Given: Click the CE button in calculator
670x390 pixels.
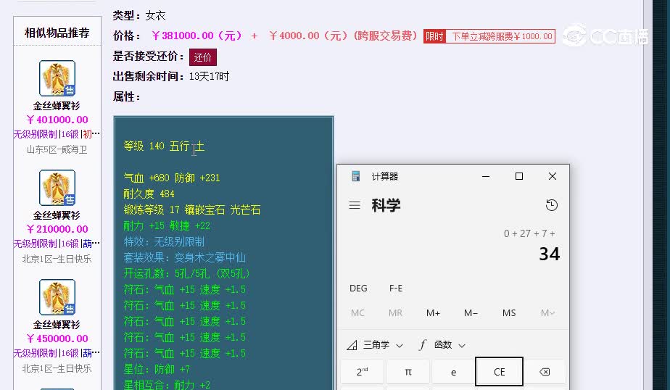Looking at the screenshot, I should pyautogui.click(x=499, y=372).
